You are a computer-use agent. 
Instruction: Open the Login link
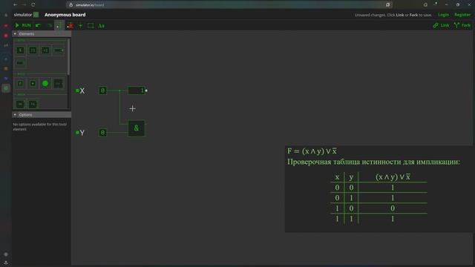pyautogui.click(x=443, y=15)
